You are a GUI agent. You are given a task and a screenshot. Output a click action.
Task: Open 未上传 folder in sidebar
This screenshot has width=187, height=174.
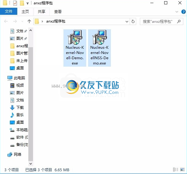tap(19, 61)
